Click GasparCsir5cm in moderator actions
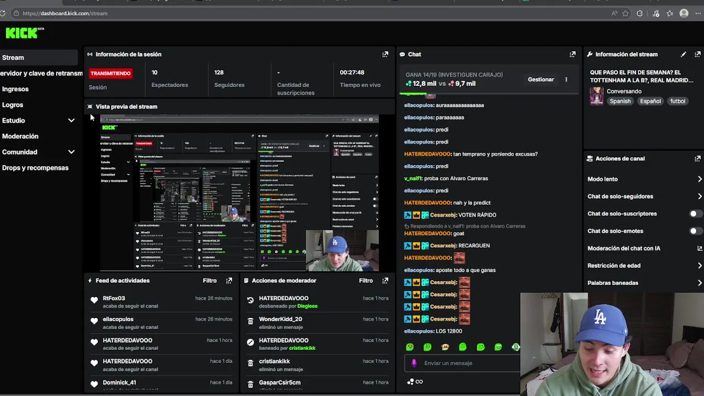This screenshot has width=704, height=396. pyautogui.click(x=280, y=382)
